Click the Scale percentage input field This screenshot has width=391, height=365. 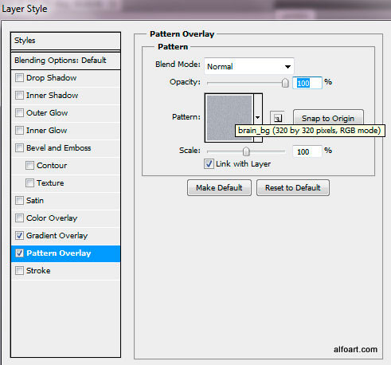(x=307, y=151)
